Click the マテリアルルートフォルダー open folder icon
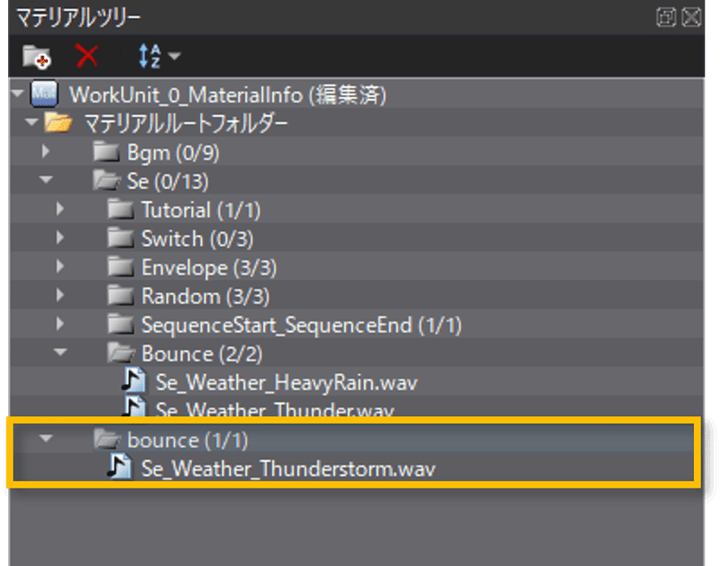Screen dimensions: 721x566 coord(59,123)
